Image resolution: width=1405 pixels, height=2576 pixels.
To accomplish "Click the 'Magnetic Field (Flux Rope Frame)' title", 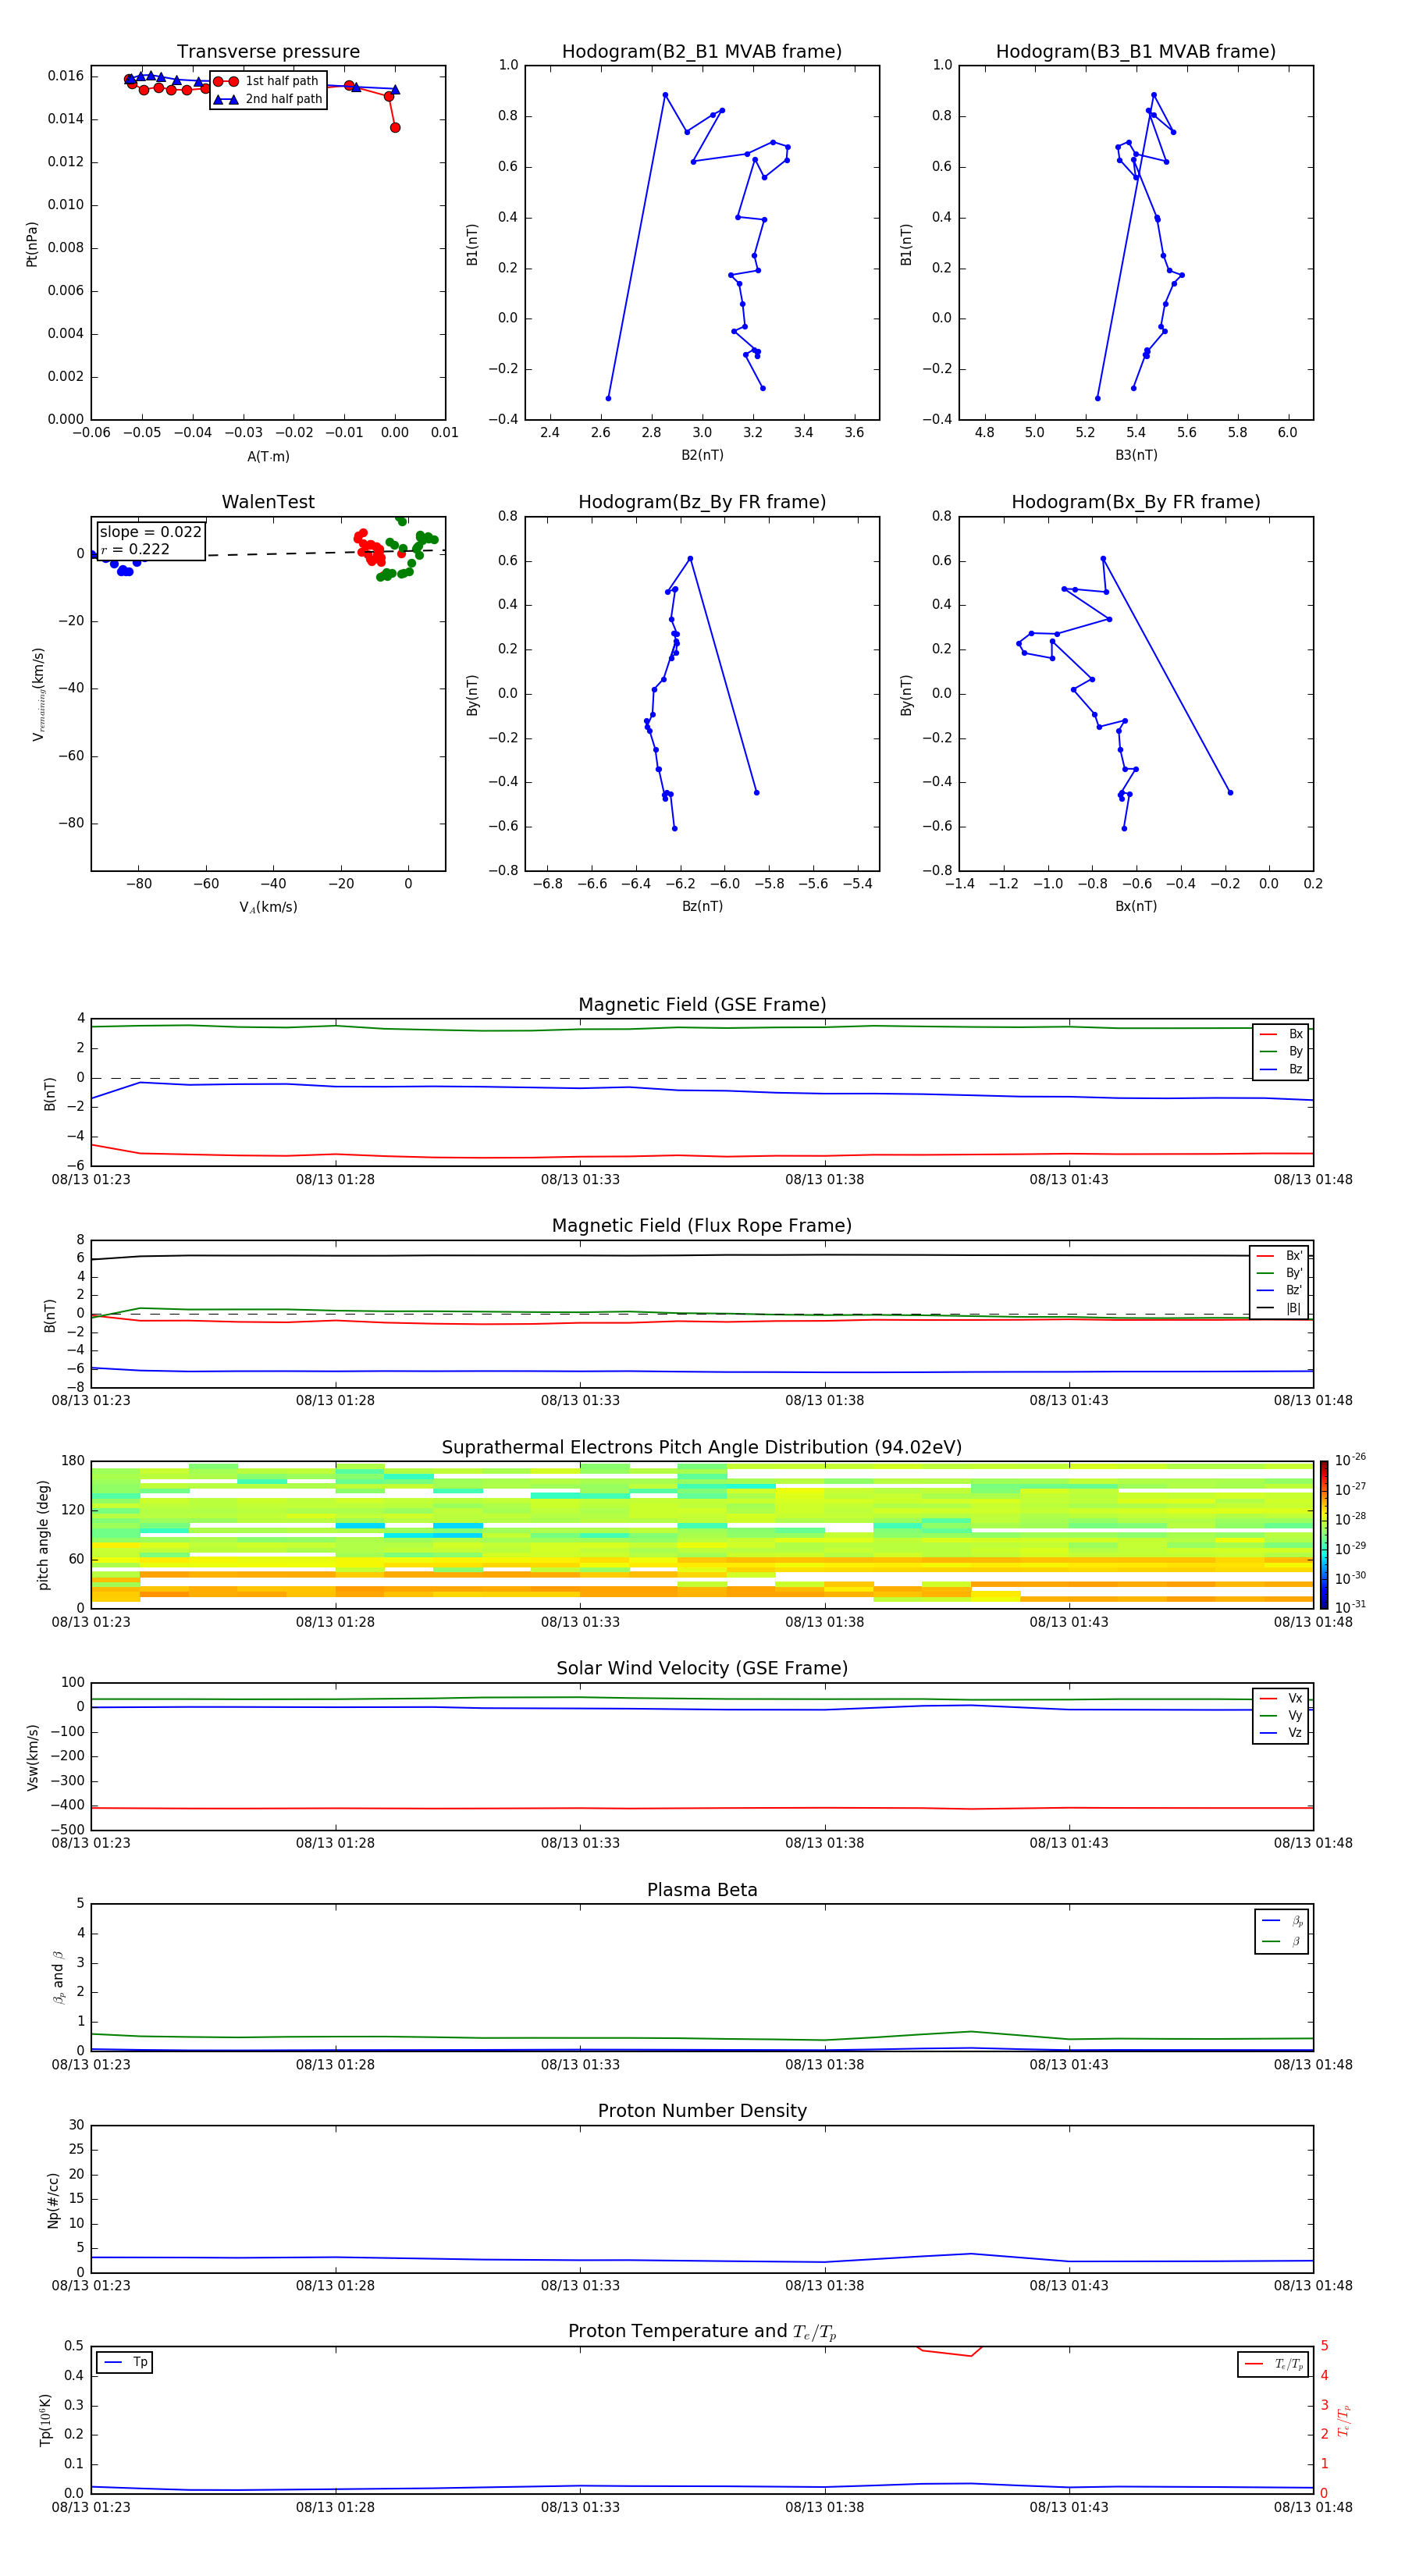I will pyautogui.click(x=702, y=1226).
